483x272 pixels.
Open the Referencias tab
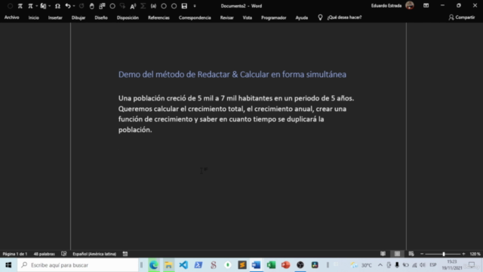tap(158, 17)
